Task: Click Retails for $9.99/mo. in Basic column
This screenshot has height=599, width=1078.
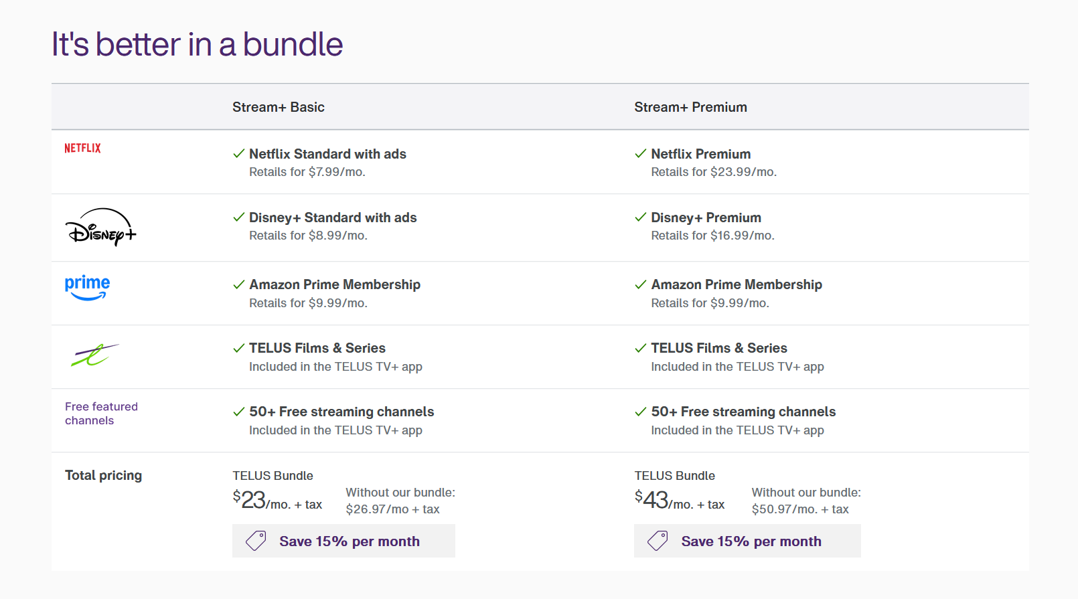Action: 308,303
